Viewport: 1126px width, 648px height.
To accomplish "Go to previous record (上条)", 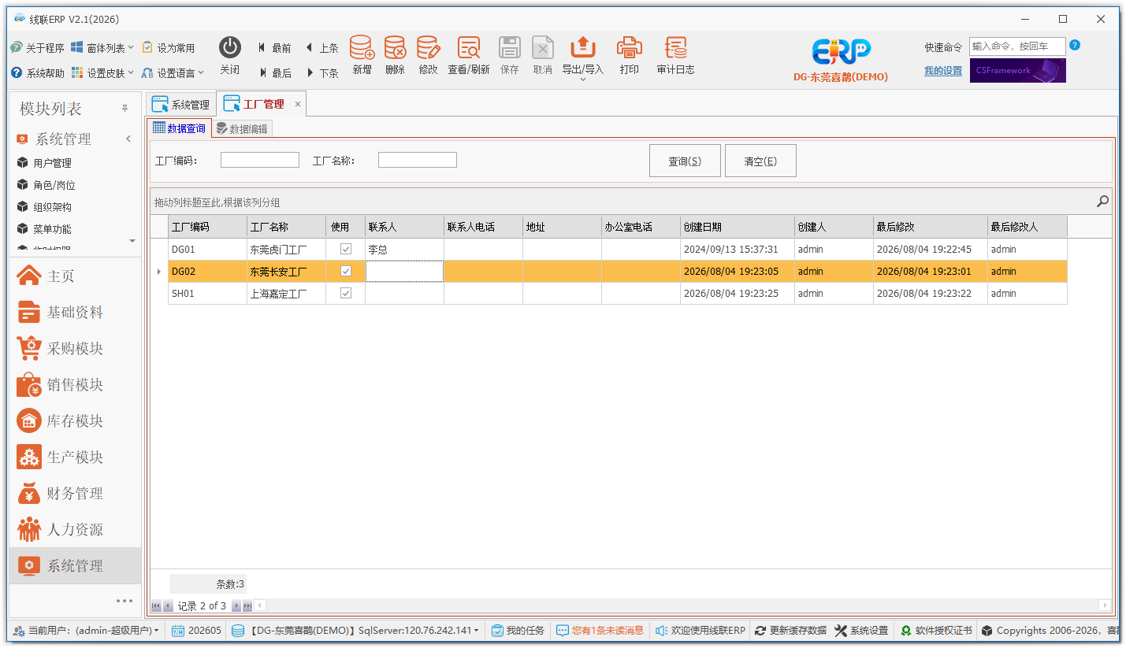I will (x=321, y=48).
